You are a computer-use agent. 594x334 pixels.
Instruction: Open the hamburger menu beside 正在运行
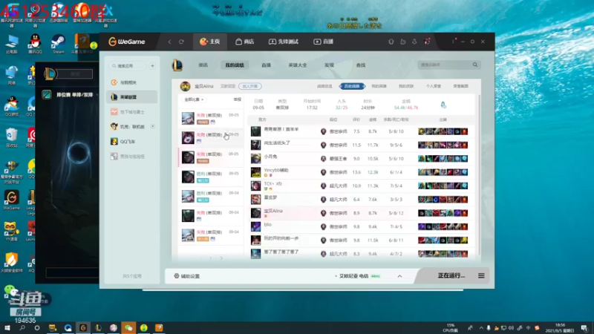click(481, 275)
